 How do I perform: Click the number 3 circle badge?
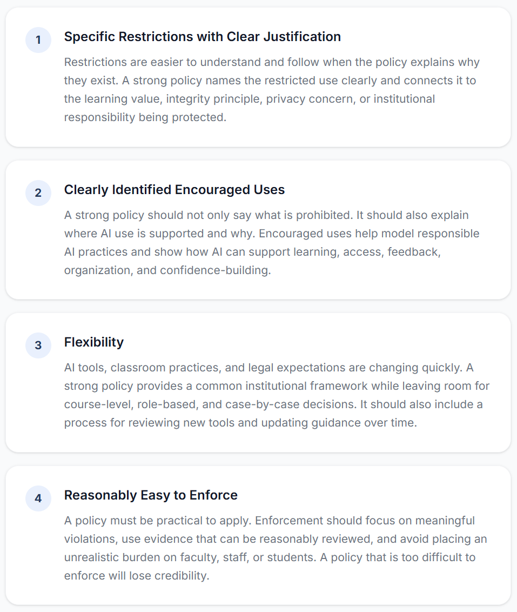[x=38, y=345]
